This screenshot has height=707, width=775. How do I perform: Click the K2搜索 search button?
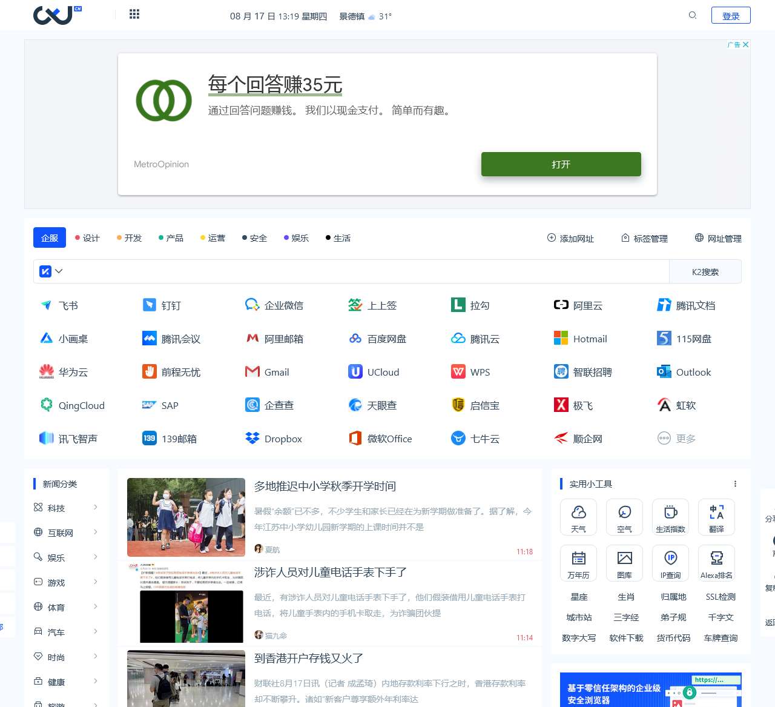click(x=705, y=272)
